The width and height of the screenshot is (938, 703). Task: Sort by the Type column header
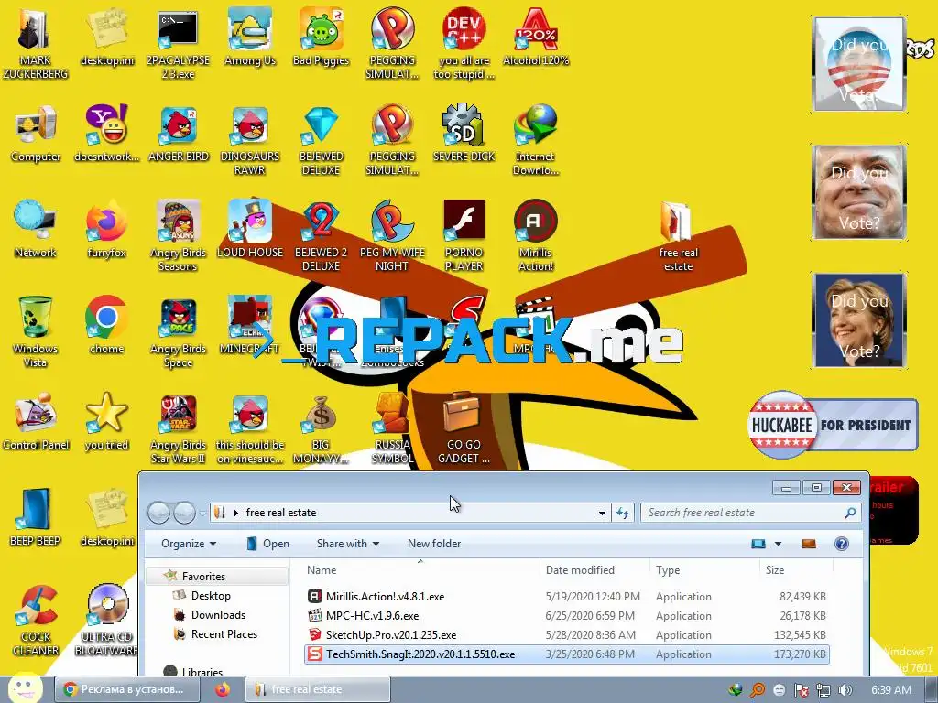(x=704, y=569)
